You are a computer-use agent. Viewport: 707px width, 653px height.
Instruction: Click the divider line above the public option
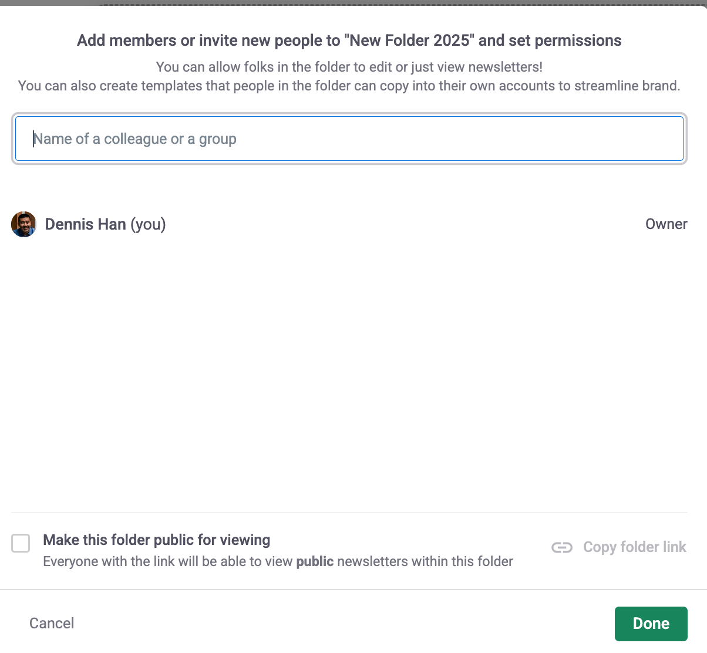349,513
